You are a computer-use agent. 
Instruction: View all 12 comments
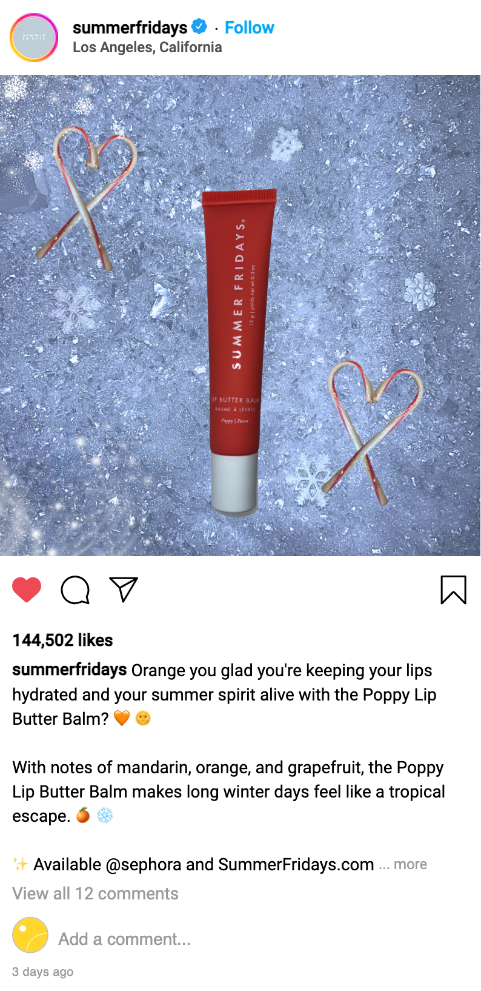(x=95, y=893)
